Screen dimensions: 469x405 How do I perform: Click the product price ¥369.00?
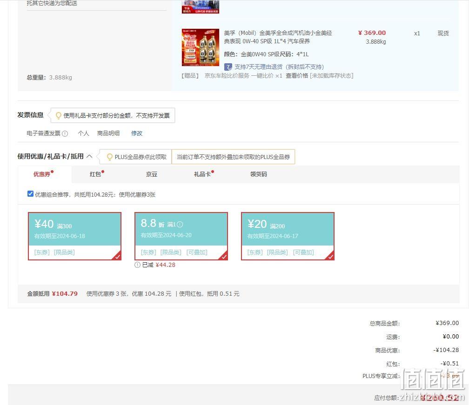pos(372,33)
